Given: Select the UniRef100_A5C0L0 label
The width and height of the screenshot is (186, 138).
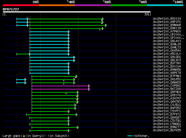Looking at the screenshot, I should tap(167, 54).
